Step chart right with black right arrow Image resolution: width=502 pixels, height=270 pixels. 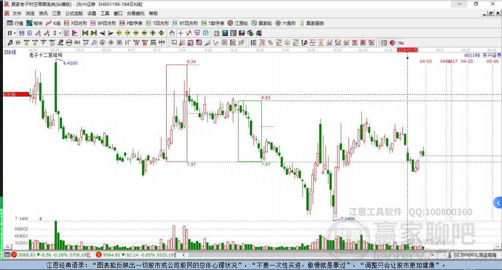110,33
